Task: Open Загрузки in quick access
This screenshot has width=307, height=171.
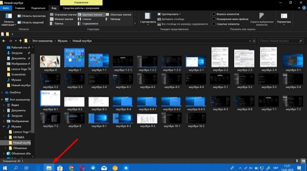Action: coord(17,53)
